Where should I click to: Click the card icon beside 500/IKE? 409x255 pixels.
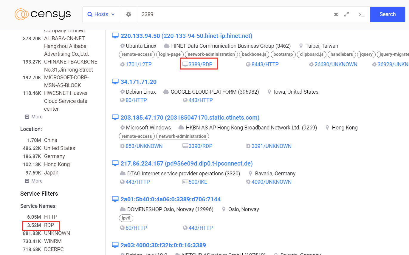[x=185, y=182]
